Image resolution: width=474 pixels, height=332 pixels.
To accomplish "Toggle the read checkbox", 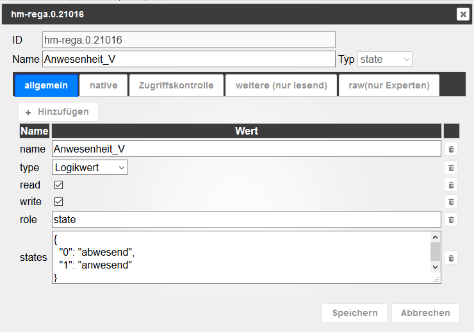I will [x=58, y=185].
